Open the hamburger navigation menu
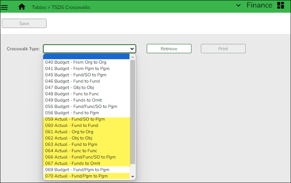 click(5, 7)
